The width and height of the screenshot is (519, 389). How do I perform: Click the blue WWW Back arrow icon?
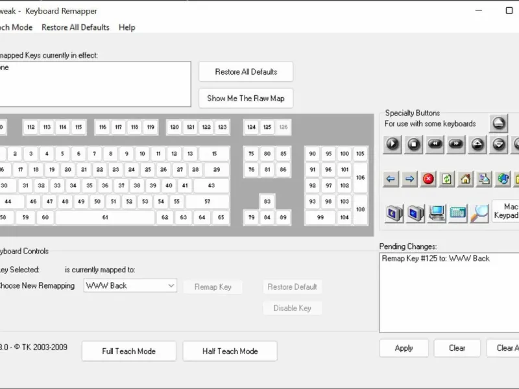click(391, 179)
